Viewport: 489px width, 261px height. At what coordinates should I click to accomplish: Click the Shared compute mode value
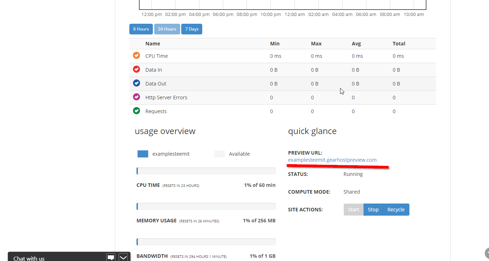[351, 192]
